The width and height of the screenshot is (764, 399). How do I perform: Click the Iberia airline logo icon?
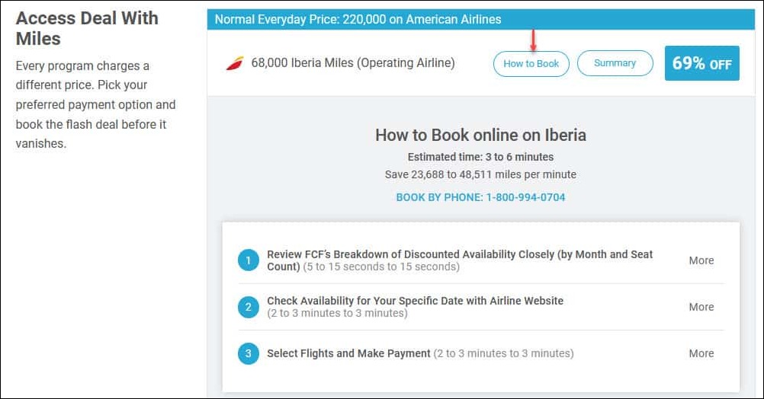[234, 64]
